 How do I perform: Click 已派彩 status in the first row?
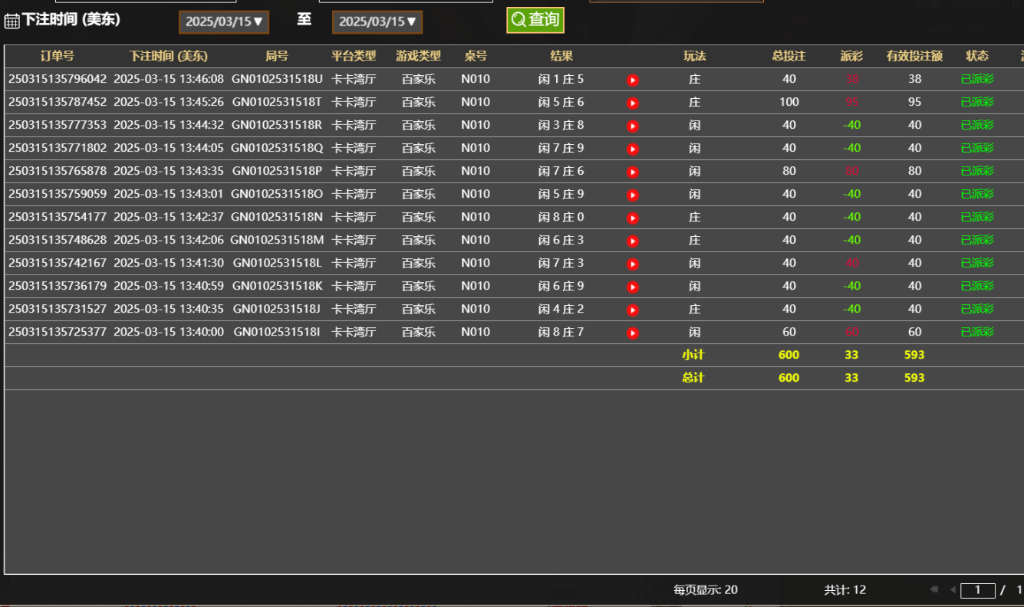tap(977, 79)
